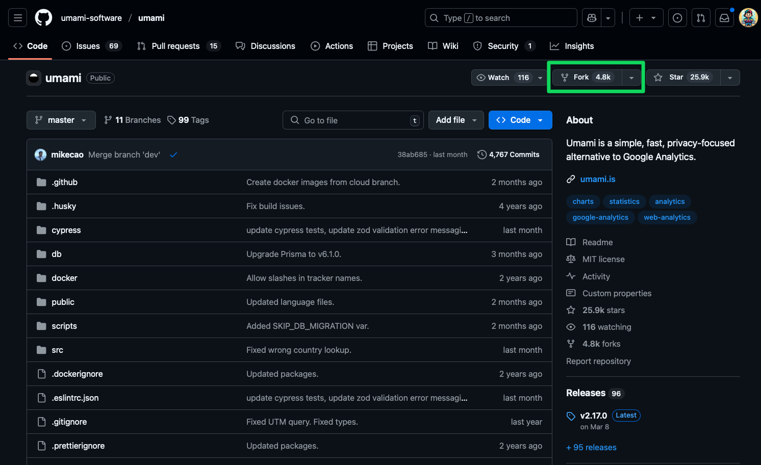
Task: View the 99 Tags link
Action: click(x=188, y=120)
